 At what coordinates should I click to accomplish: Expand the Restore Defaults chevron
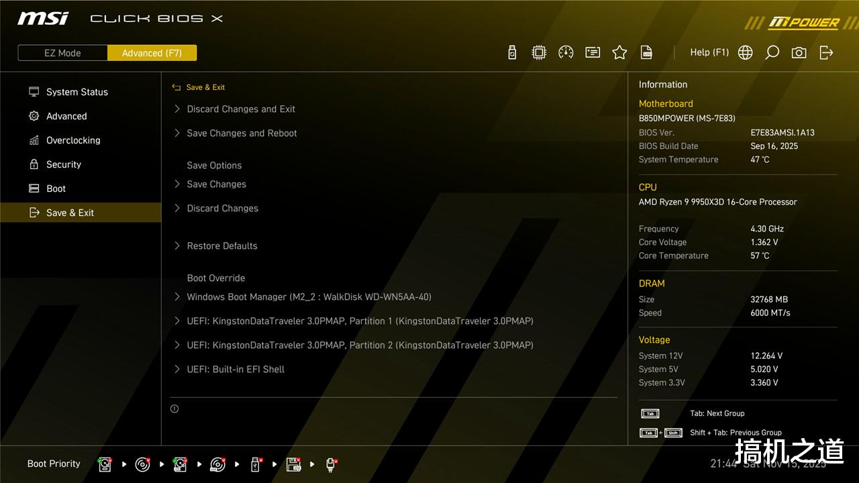[177, 246]
